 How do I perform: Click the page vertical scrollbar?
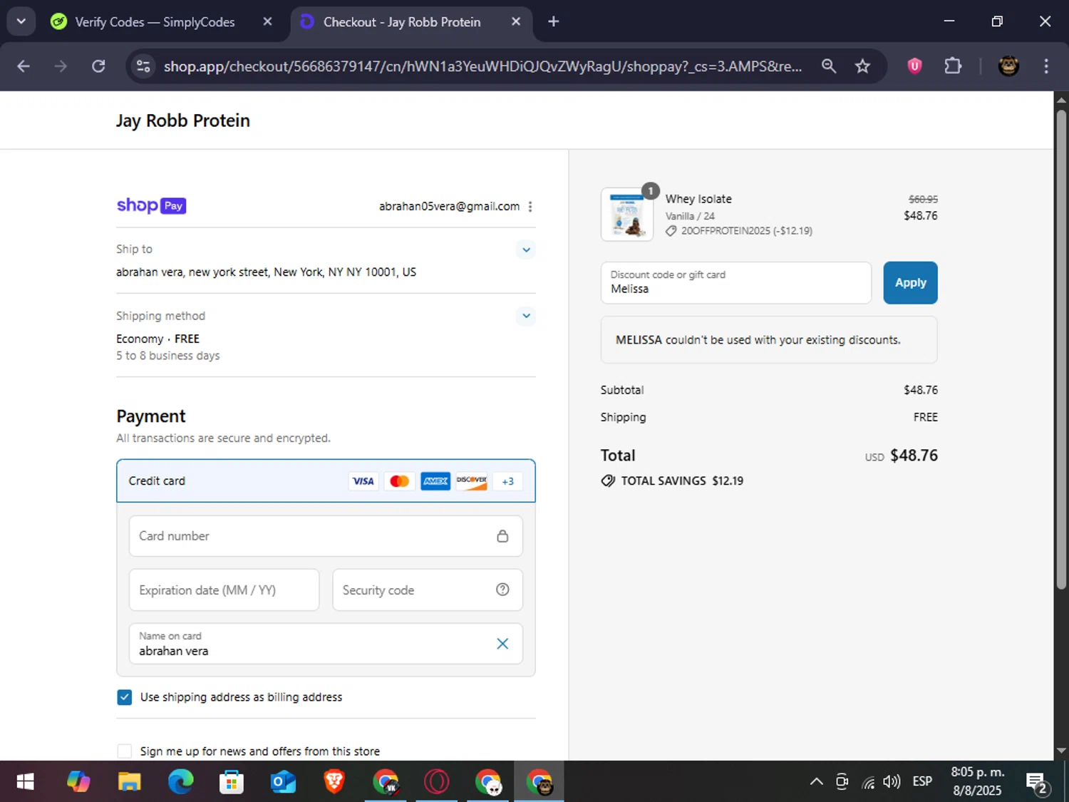[x=1061, y=349]
